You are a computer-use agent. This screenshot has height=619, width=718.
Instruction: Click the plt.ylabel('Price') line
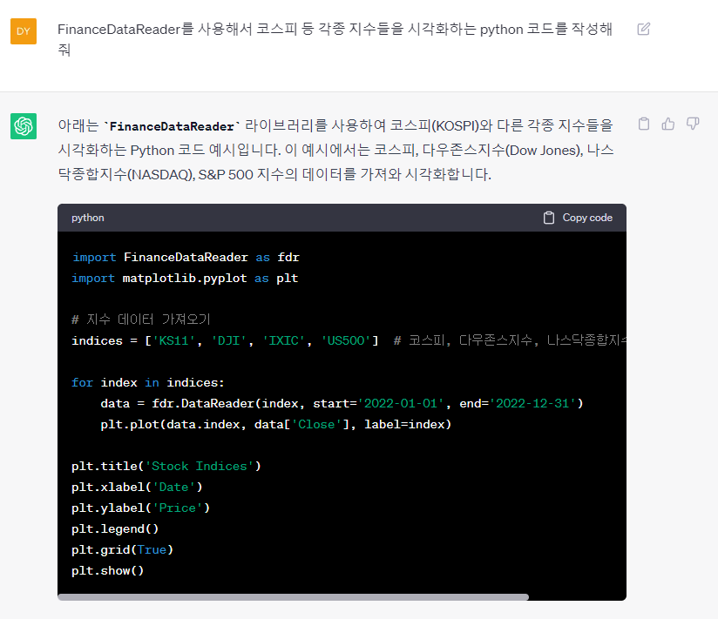coord(140,508)
